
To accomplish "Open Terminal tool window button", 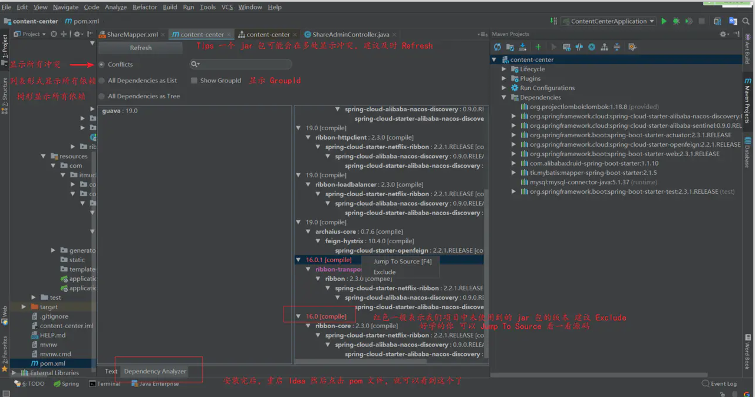I will click(x=105, y=383).
